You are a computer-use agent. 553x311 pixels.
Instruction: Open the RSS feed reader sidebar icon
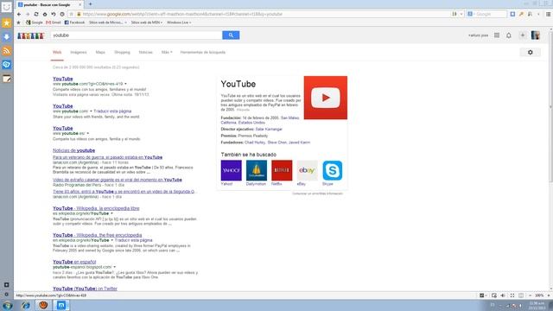pyautogui.click(x=7, y=51)
